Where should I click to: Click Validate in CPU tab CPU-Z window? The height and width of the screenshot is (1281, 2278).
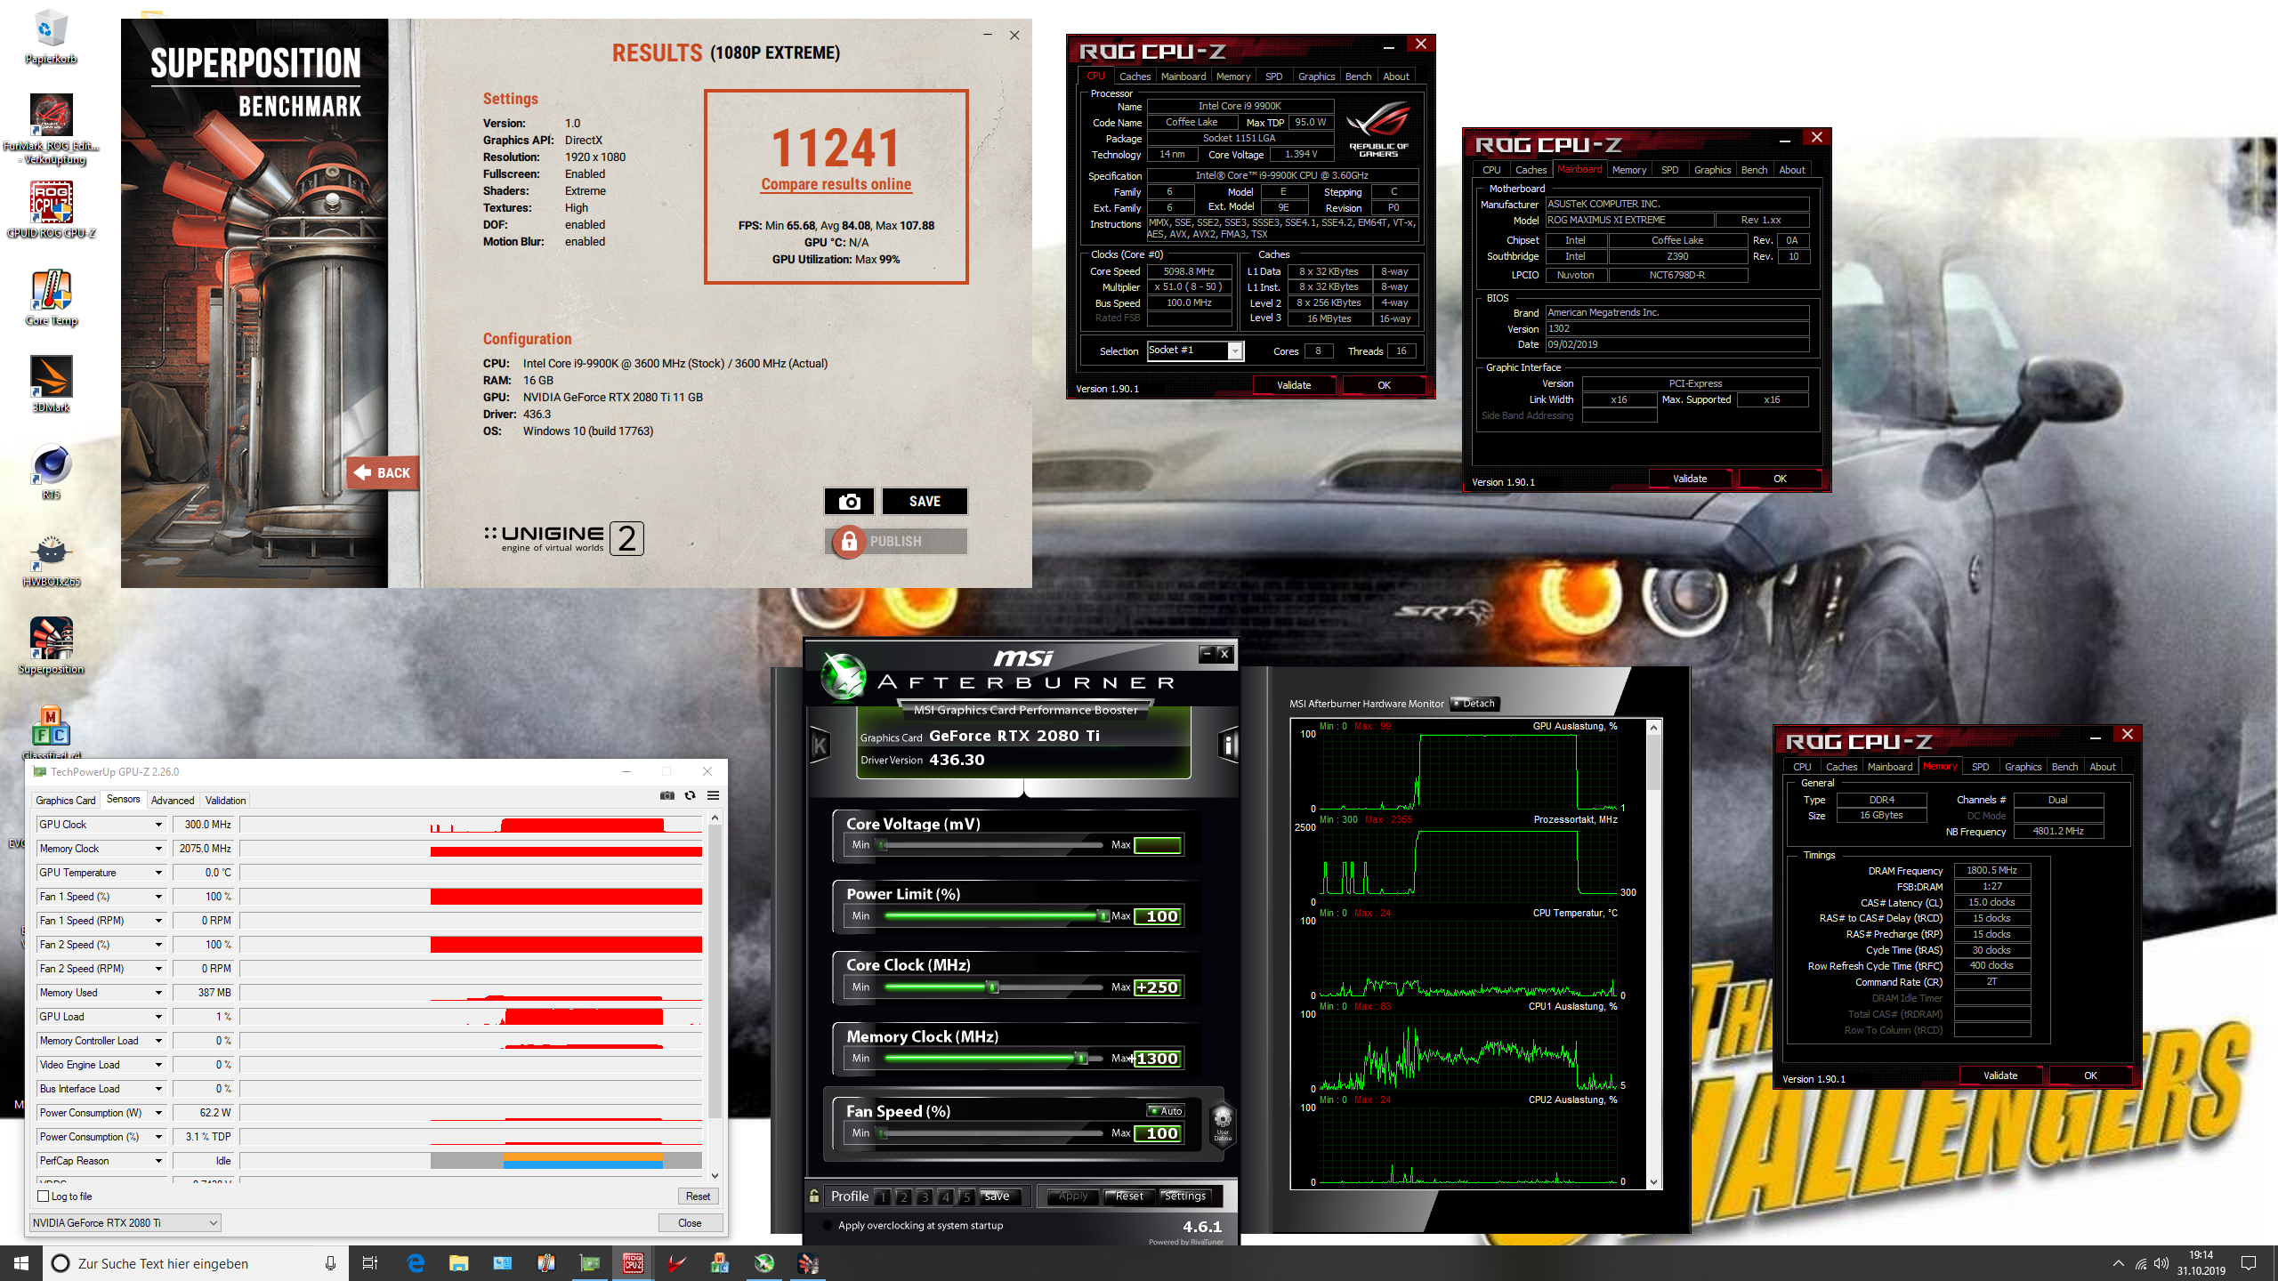[x=1294, y=385]
